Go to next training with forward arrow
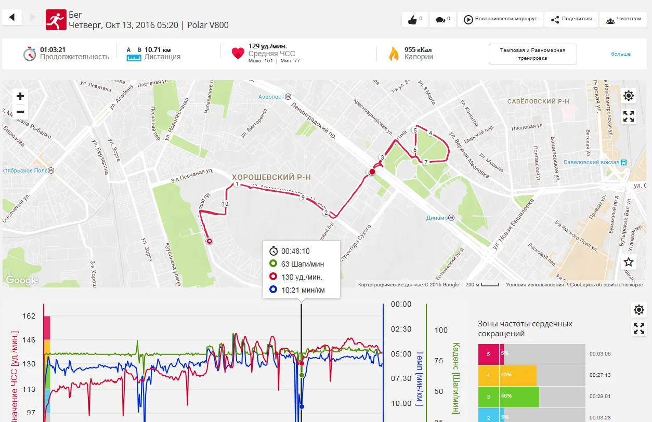The height and width of the screenshot is (422, 652). coord(33,18)
